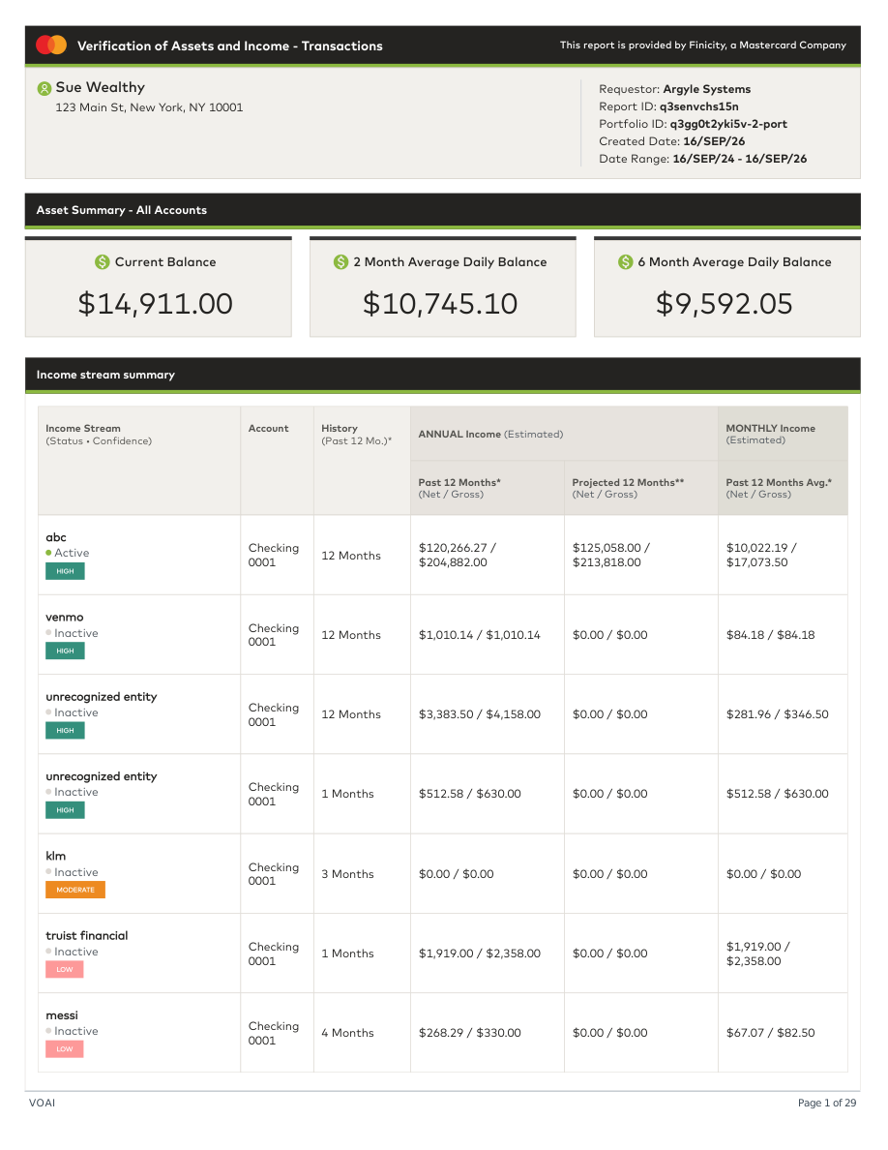This screenshot has width=888, height=1150.
Task: Click the 'VOAI' footer label
Action: (x=42, y=1104)
